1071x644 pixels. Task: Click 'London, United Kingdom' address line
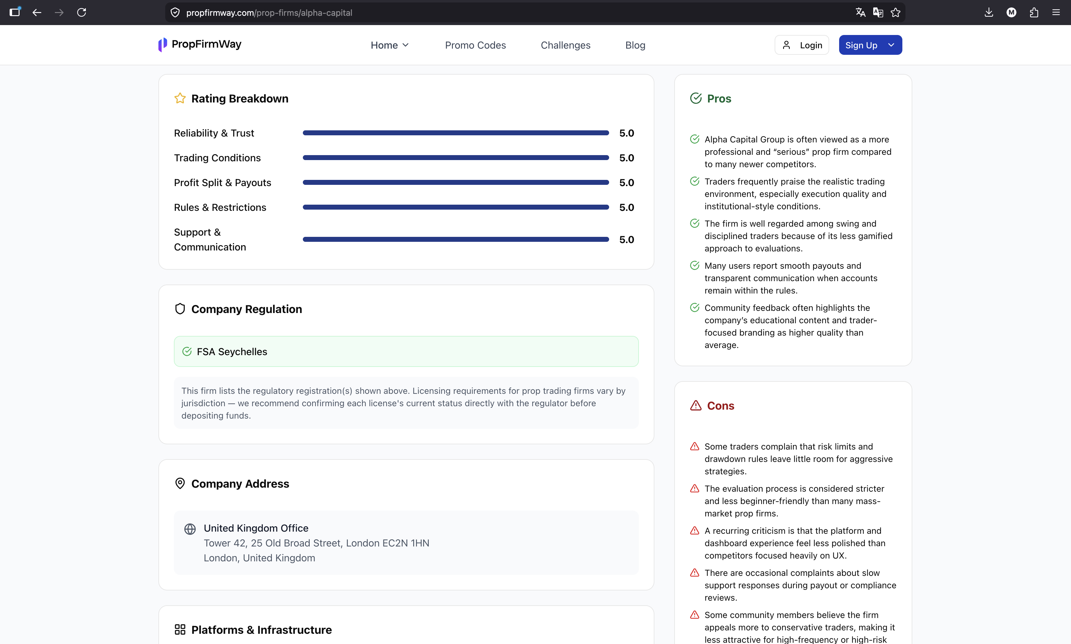point(259,558)
